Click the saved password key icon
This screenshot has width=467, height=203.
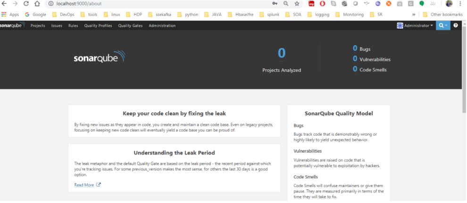tap(275, 4)
